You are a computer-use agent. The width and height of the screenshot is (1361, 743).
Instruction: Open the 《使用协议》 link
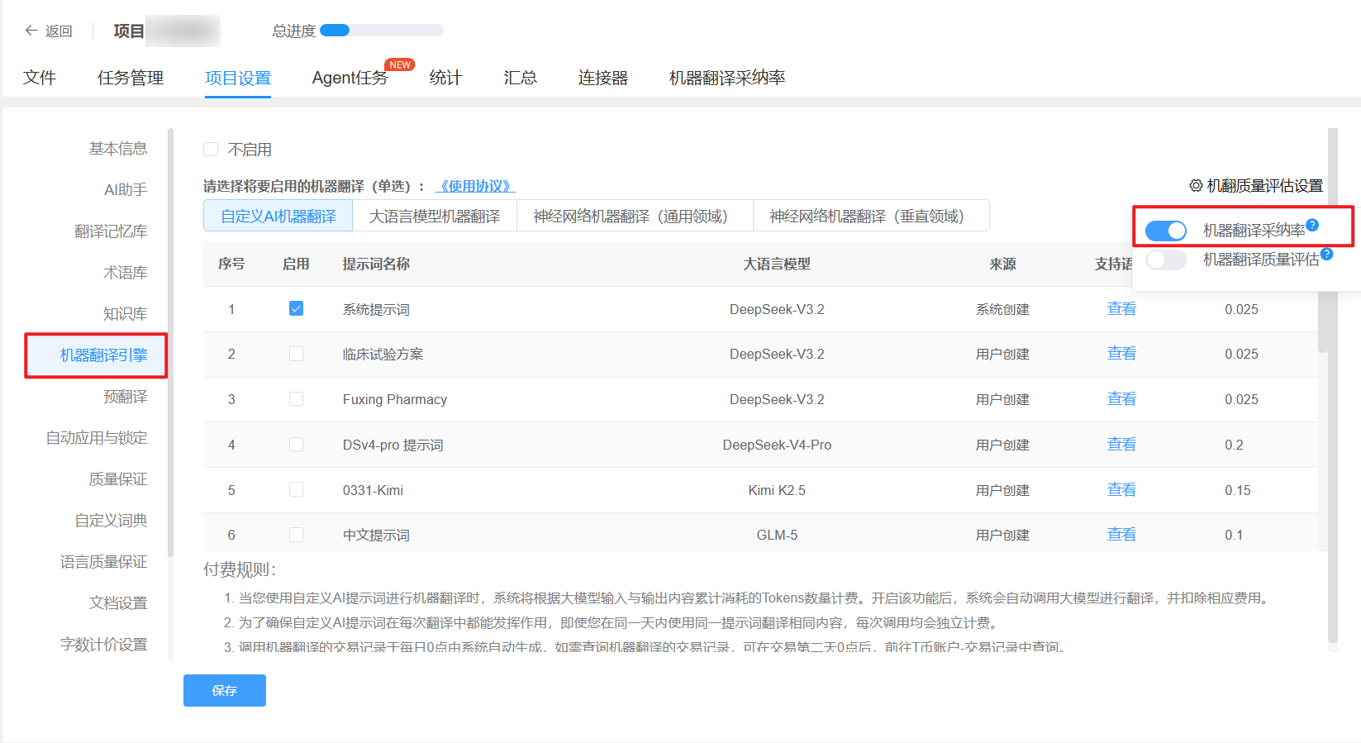[475, 186]
